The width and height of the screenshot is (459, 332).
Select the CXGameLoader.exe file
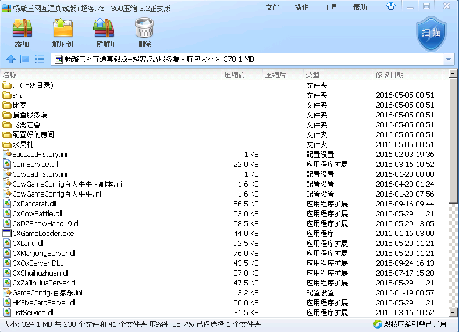point(43,233)
